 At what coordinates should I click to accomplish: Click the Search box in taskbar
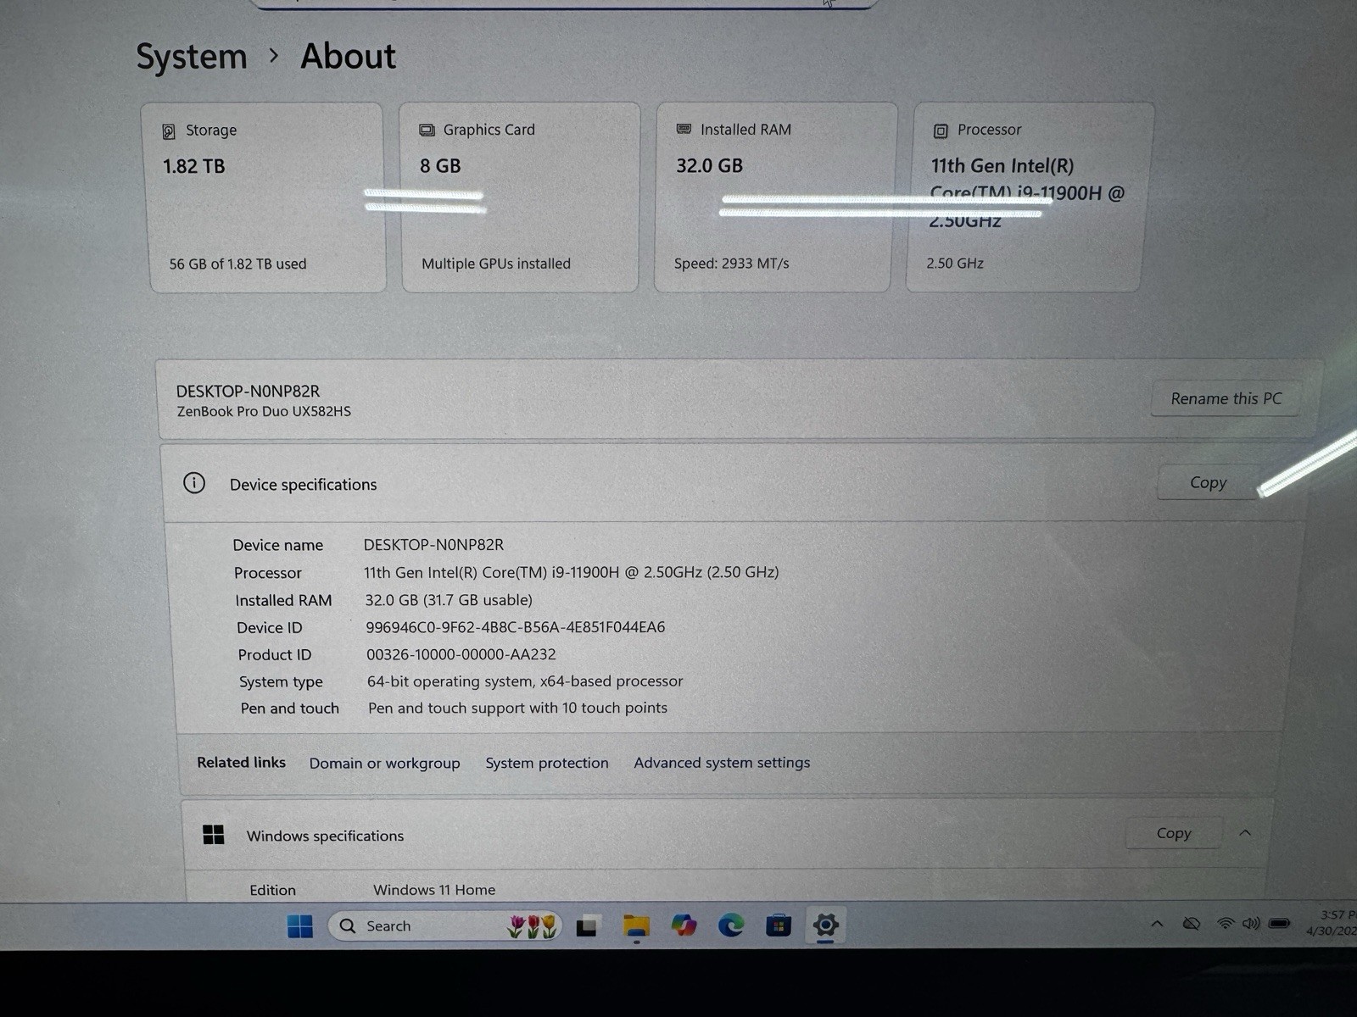coord(446,925)
